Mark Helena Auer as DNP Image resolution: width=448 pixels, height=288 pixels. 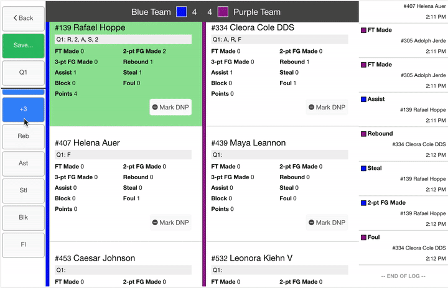click(170, 223)
